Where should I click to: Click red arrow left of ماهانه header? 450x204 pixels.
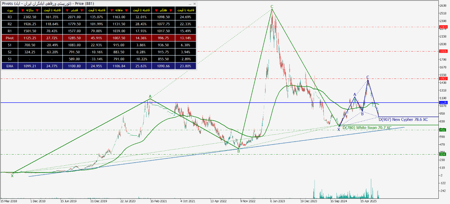click(111, 10)
